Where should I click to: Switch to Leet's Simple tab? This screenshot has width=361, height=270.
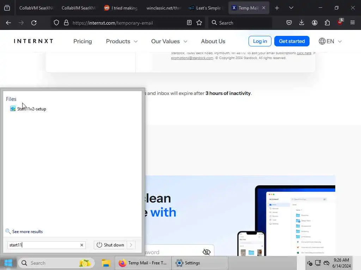[x=206, y=8]
